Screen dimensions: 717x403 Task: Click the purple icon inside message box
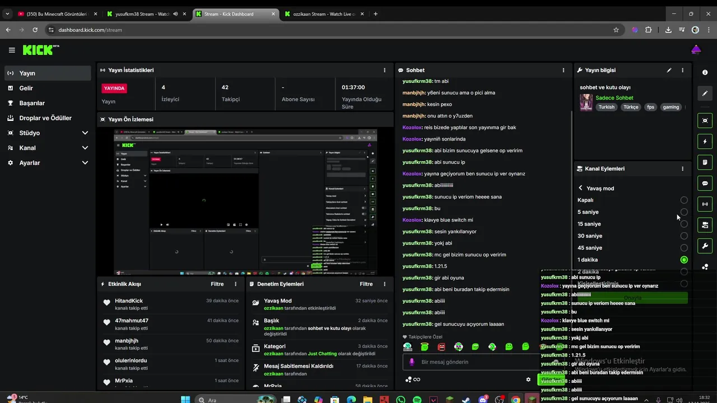(412, 362)
